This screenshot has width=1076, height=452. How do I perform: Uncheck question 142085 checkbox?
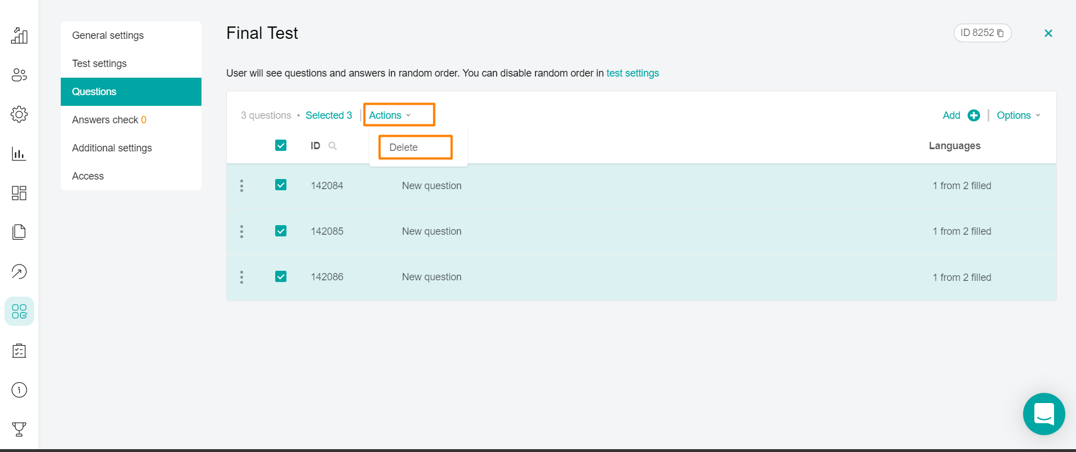(x=281, y=231)
